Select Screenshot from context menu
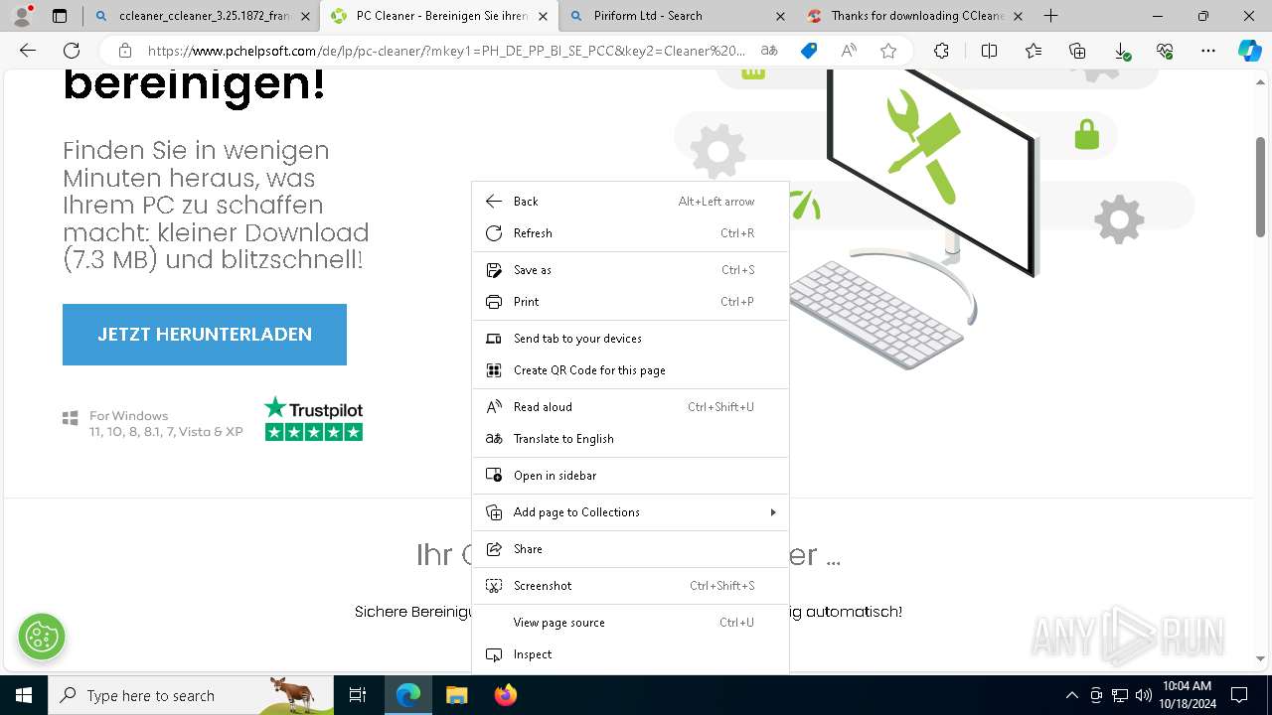 630,586
